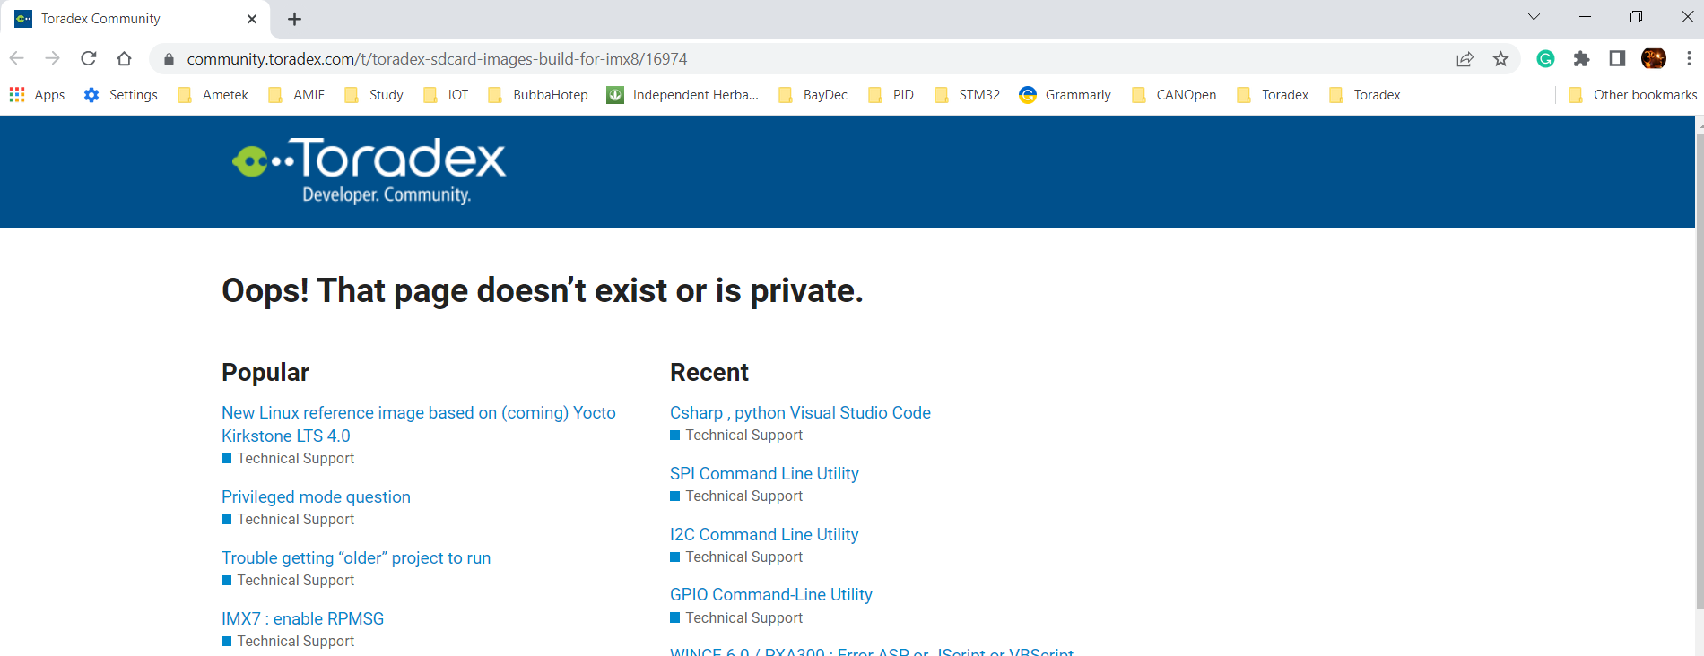
Task: Go back to the previous page
Action: (x=17, y=58)
